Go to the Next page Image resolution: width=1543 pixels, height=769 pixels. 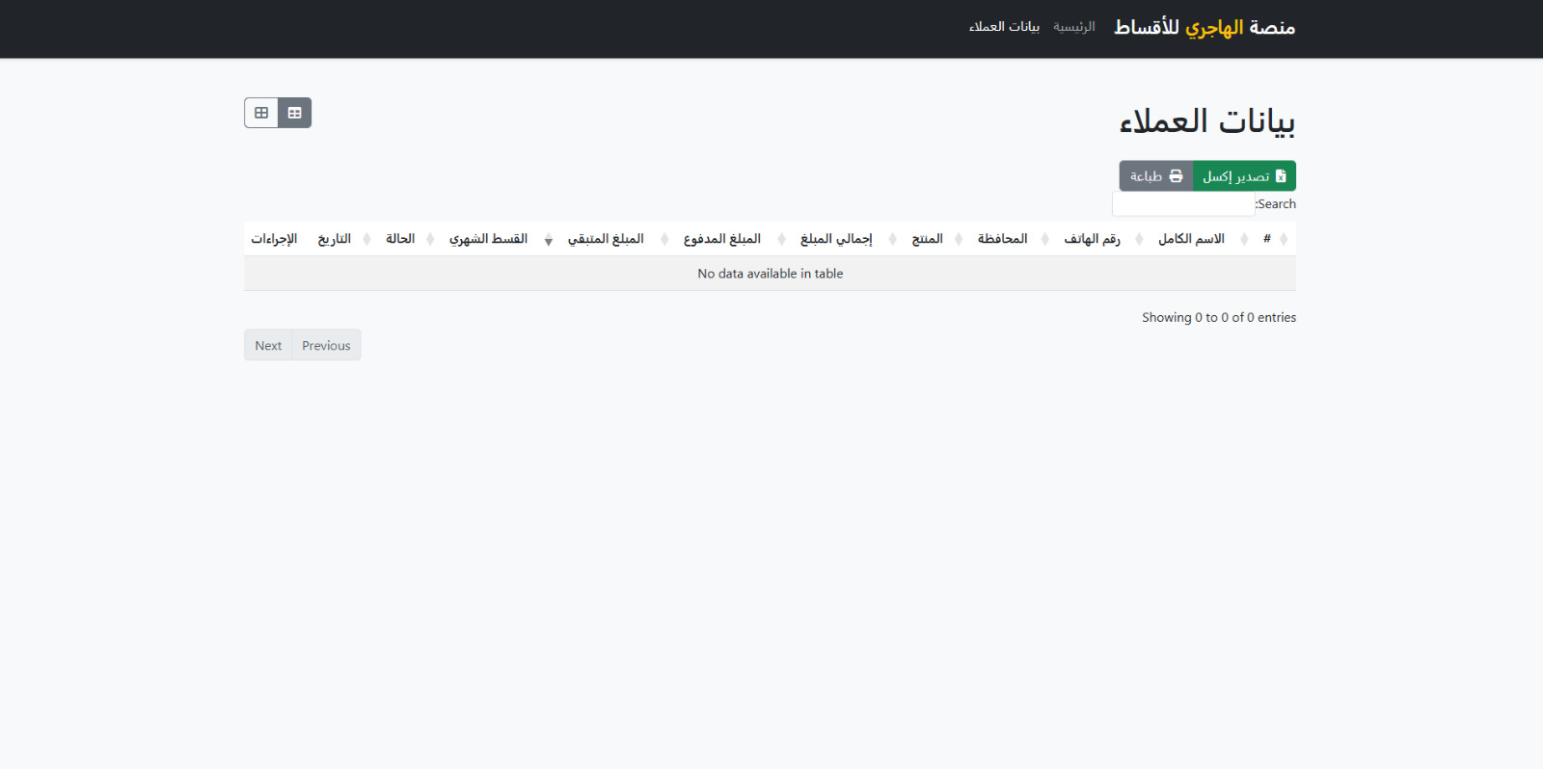(268, 345)
